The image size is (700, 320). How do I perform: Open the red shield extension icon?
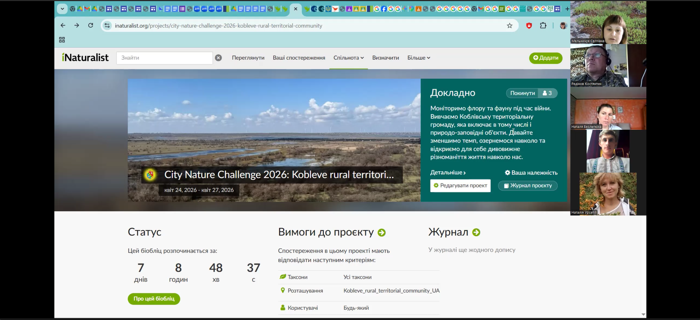coord(529,26)
